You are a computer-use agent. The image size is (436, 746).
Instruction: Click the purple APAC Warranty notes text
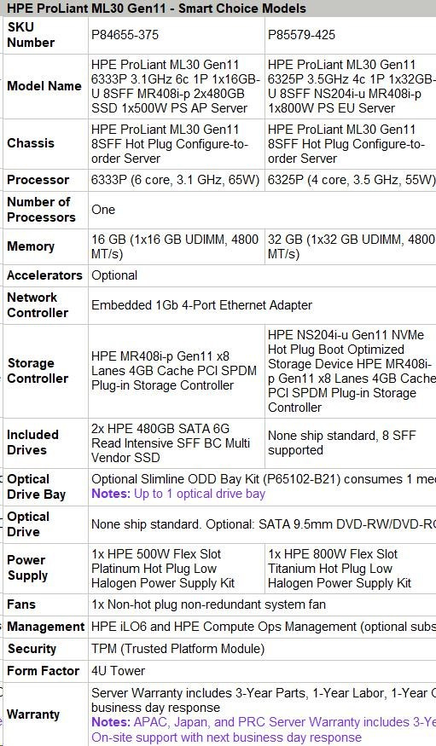tap(264, 730)
